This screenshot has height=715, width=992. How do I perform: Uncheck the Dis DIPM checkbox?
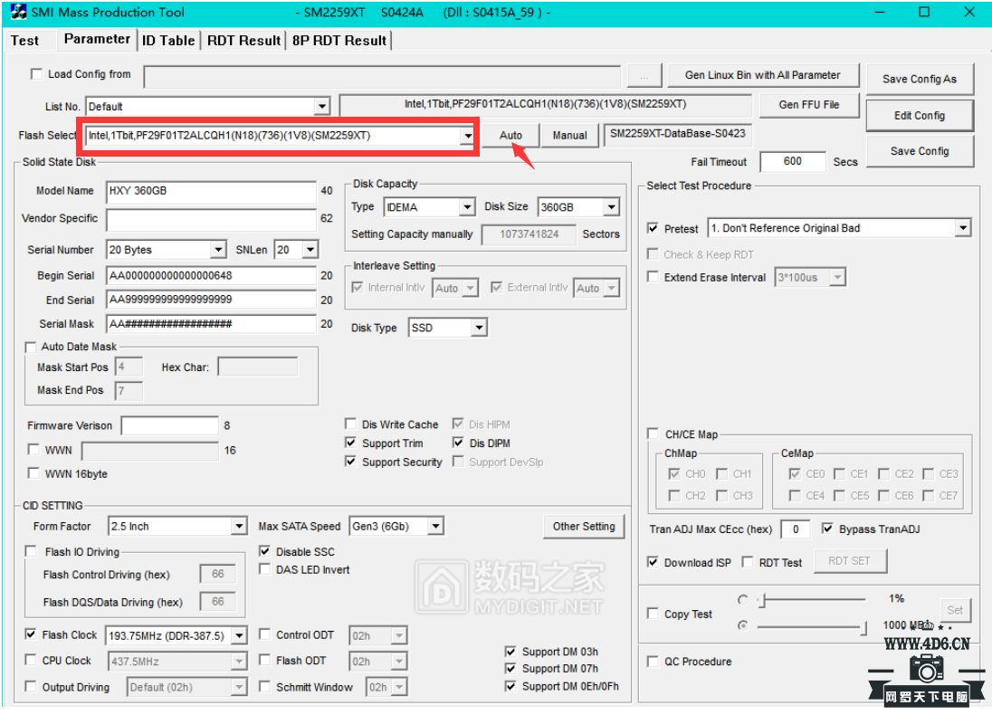pyautogui.click(x=458, y=443)
